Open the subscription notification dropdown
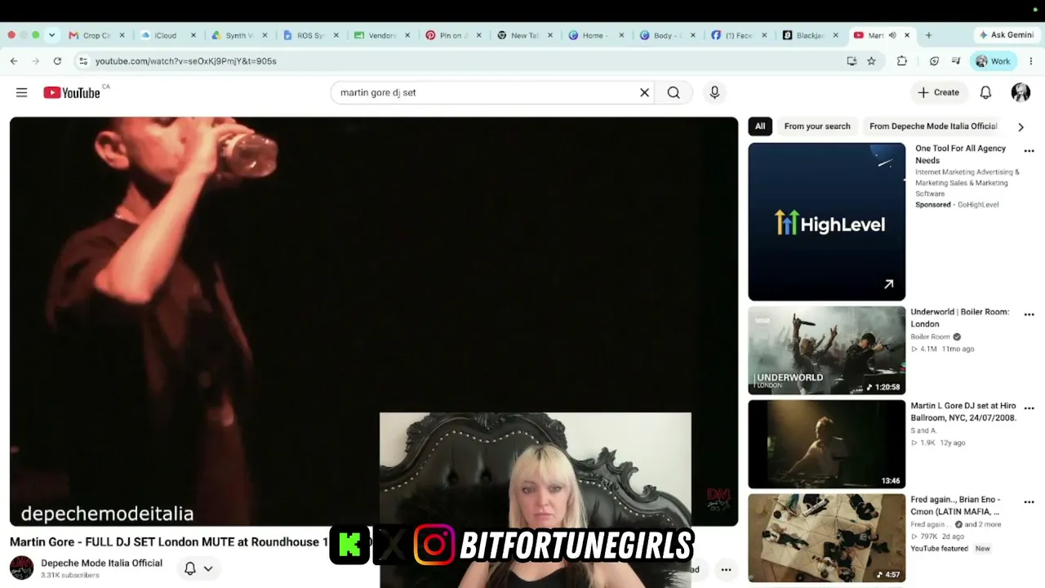The width and height of the screenshot is (1045, 588). [x=198, y=568]
